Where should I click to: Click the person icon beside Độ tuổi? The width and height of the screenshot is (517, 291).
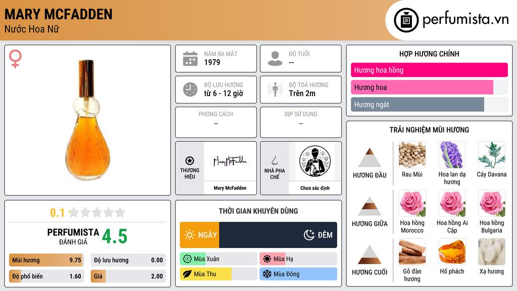point(275,59)
